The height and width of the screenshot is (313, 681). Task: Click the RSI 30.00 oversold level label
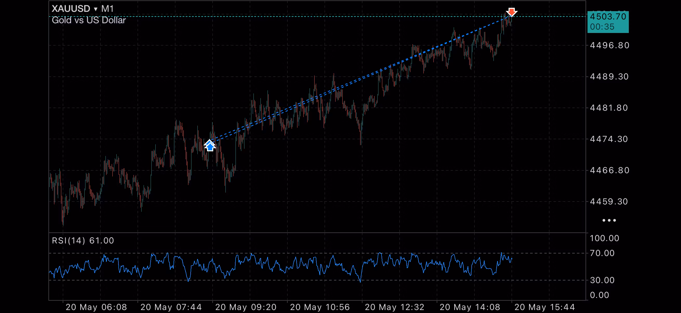(602, 280)
